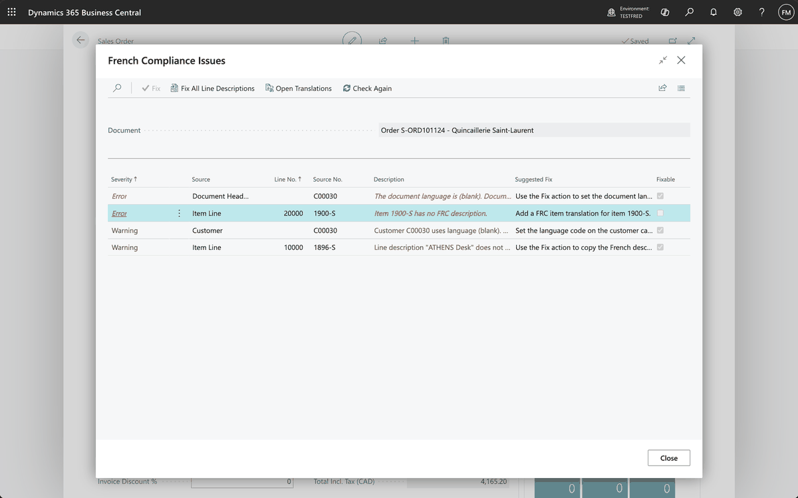
Task: Open the Sales Order in a new window
Action: click(672, 41)
